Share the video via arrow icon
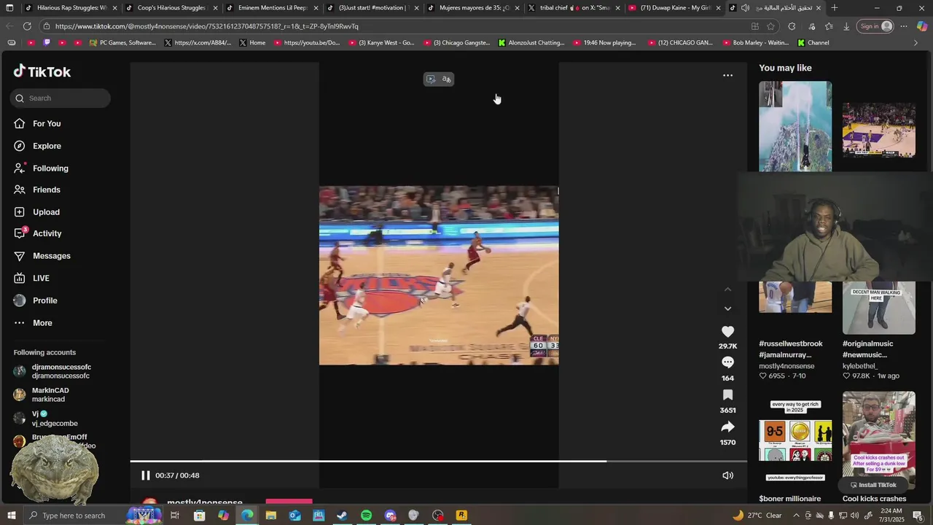The width and height of the screenshot is (933, 525). (x=727, y=427)
